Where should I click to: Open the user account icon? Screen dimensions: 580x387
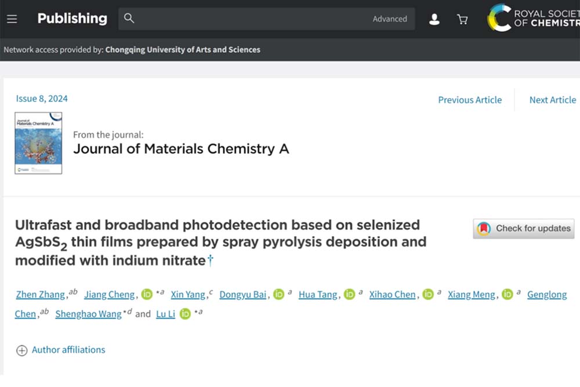[434, 19]
